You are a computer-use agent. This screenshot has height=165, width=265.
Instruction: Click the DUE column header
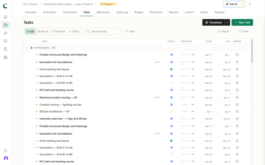tap(228, 41)
